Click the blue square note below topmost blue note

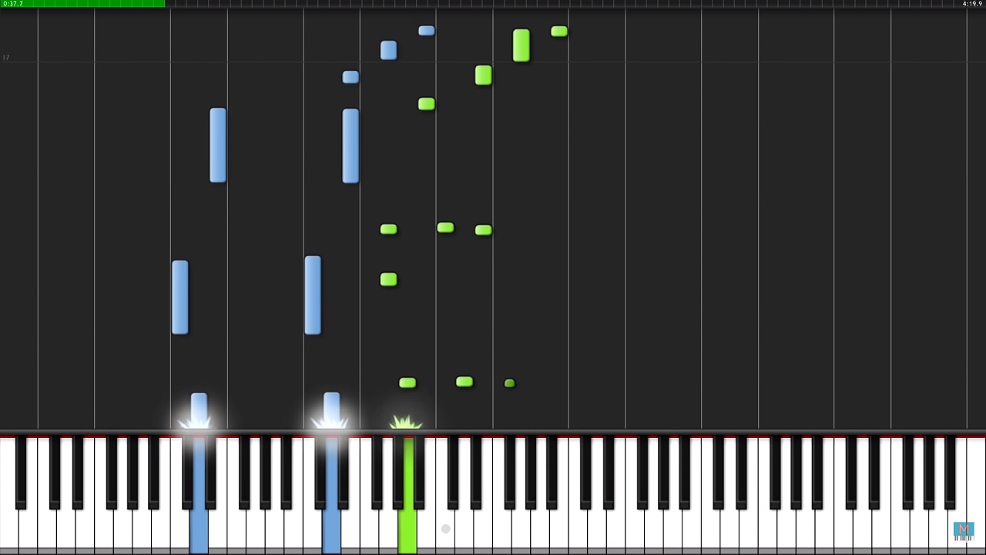pyautogui.click(x=389, y=51)
